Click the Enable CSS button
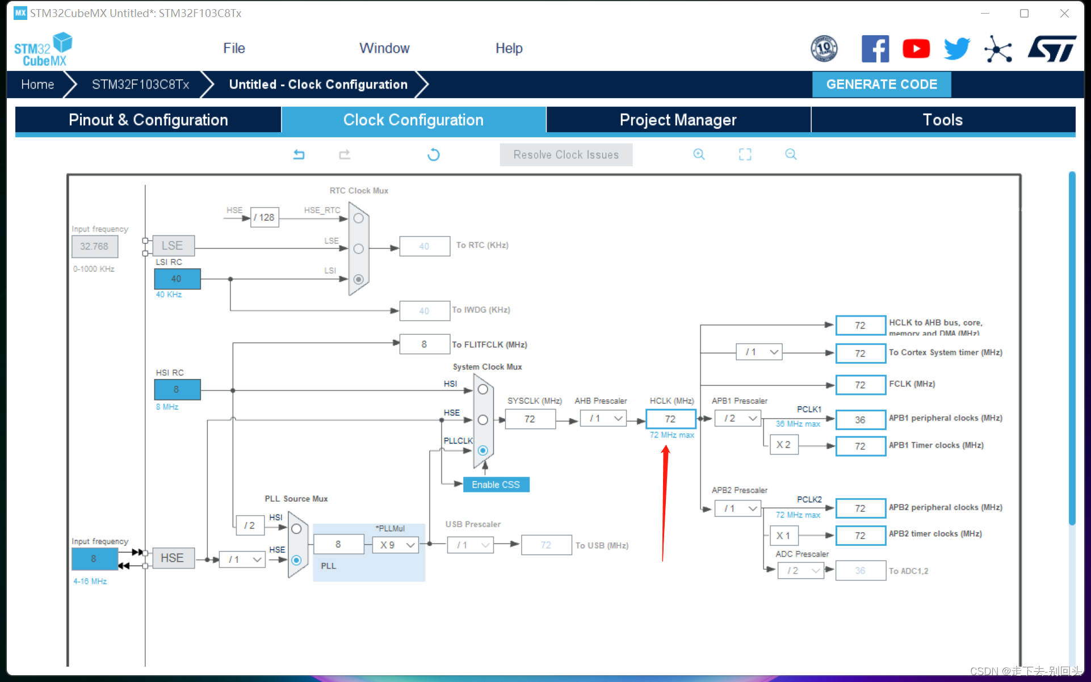This screenshot has width=1091, height=682. click(x=496, y=485)
